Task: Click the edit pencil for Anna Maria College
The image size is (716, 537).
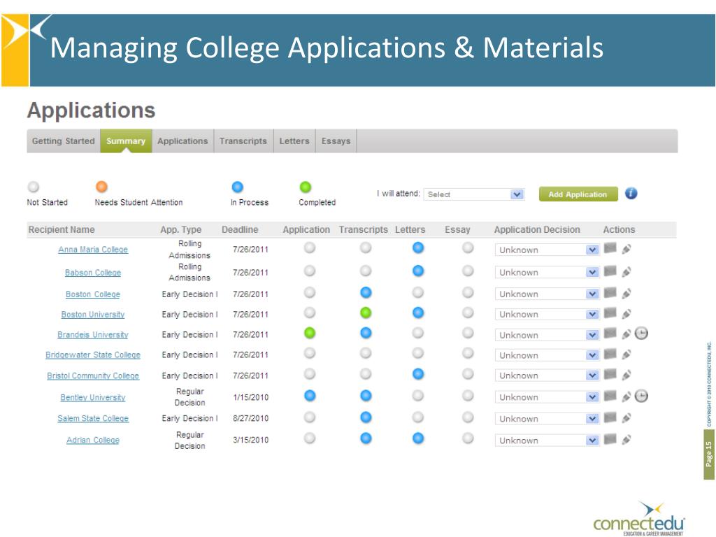Action: tap(626, 249)
